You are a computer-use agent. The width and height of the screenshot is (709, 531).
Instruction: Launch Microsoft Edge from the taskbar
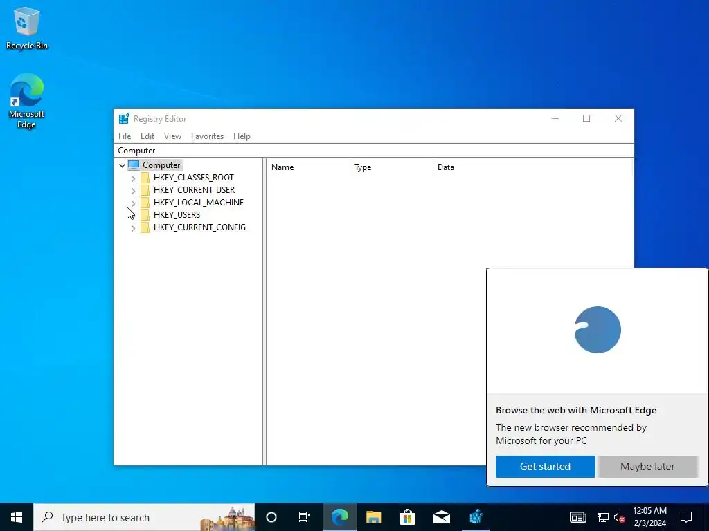(339, 517)
